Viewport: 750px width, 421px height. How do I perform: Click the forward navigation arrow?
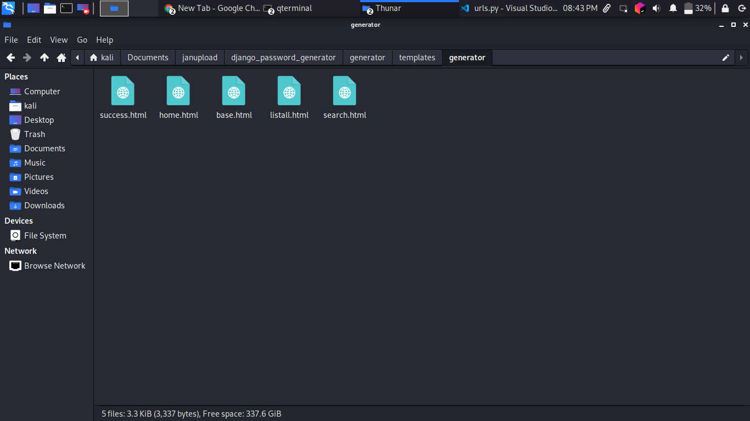27,58
